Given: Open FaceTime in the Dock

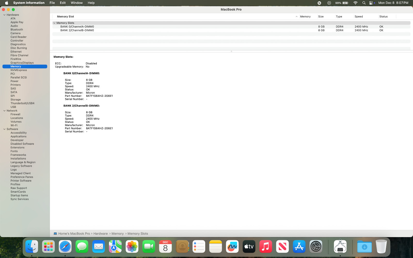Looking at the screenshot, I should point(149,246).
